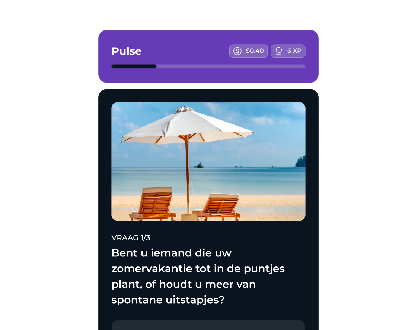Click the 6 XP text label
Screen dimensions: 405x330
click(x=294, y=51)
